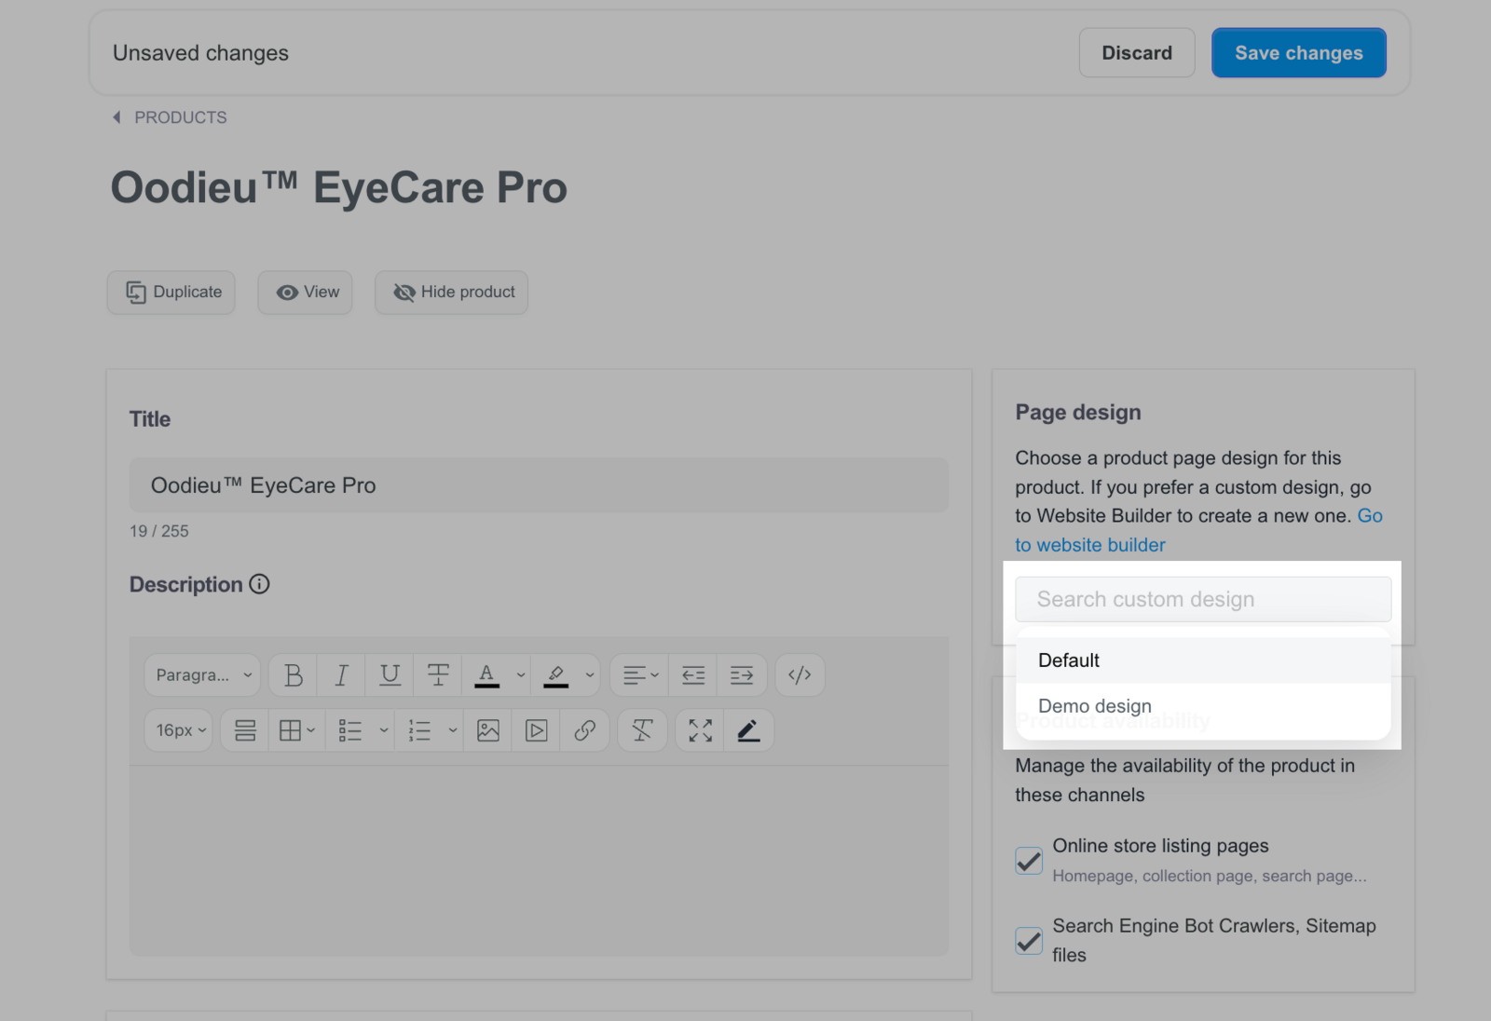Select the Demo design option
This screenshot has height=1021, width=1491.
(x=1203, y=706)
